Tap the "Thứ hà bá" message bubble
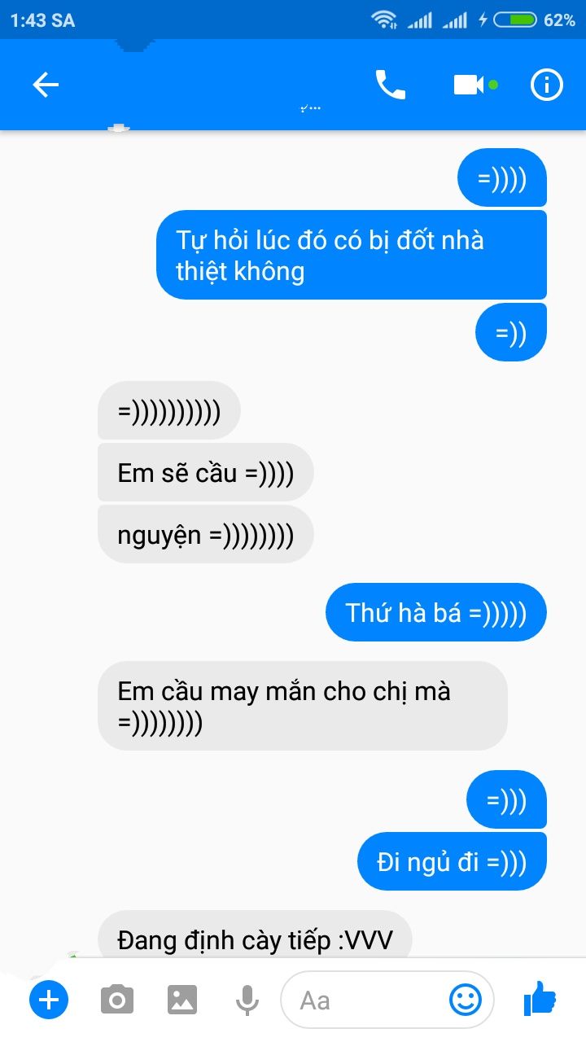The image size is (586, 1042). (x=436, y=612)
